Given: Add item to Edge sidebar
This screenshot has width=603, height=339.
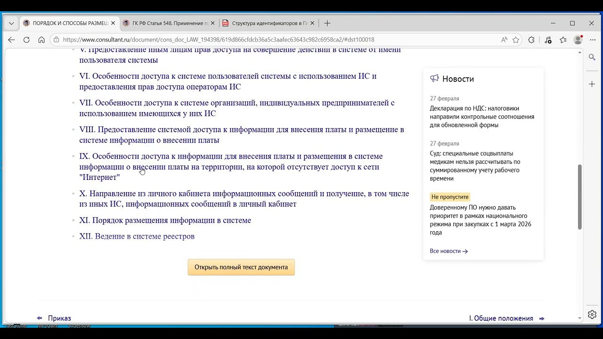Looking at the screenshot, I should point(592,84).
